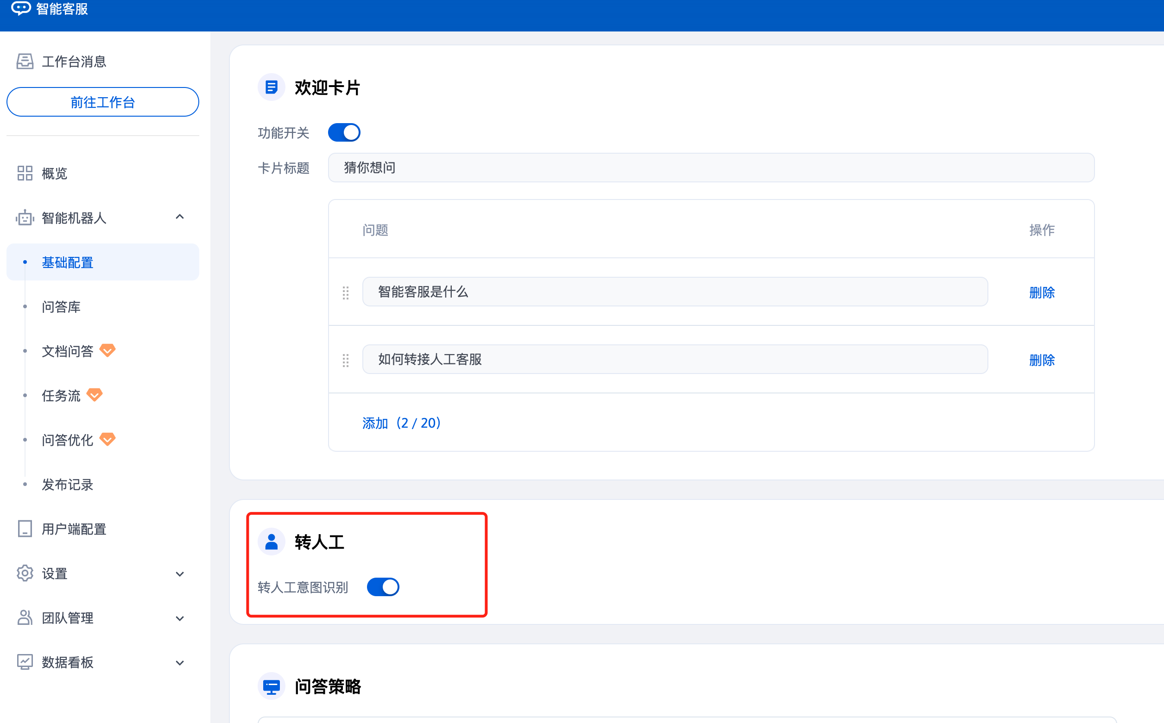Click the 工作台消息 inbox icon
The image size is (1164, 723).
(x=25, y=61)
